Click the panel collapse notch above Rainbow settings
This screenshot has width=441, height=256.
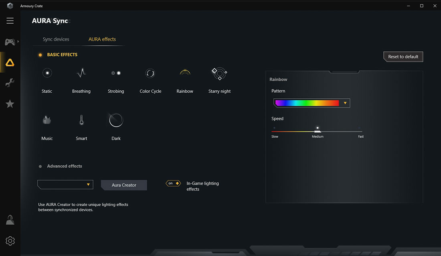(x=344, y=72)
